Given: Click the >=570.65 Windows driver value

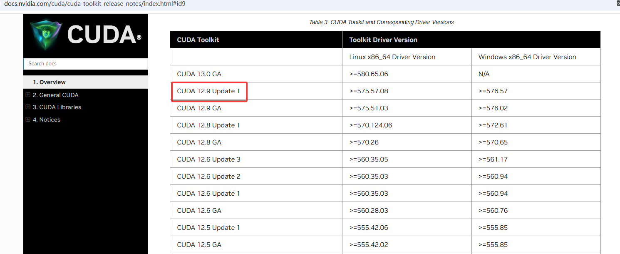Looking at the screenshot, I should coord(493,142).
